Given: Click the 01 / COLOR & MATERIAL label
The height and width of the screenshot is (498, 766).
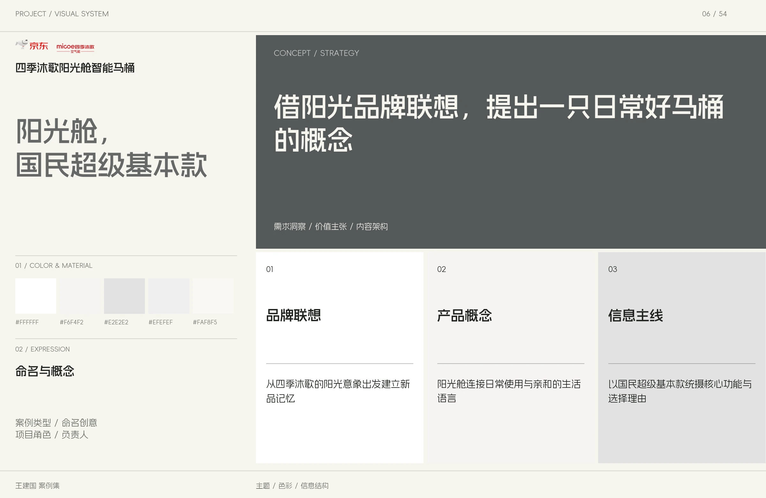Looking at the screenshot, I should pyautogui.click(x=54, y=266).
